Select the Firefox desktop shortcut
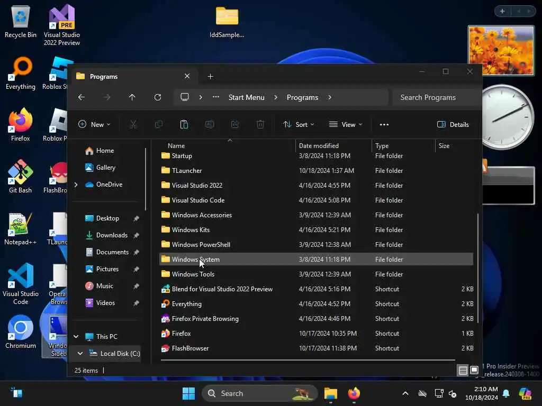The image size is (542, 406). pos(21,125)
